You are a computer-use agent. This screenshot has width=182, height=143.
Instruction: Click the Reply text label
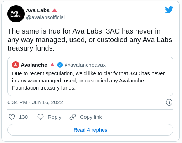pyautogui.click(x=54, y=117)
